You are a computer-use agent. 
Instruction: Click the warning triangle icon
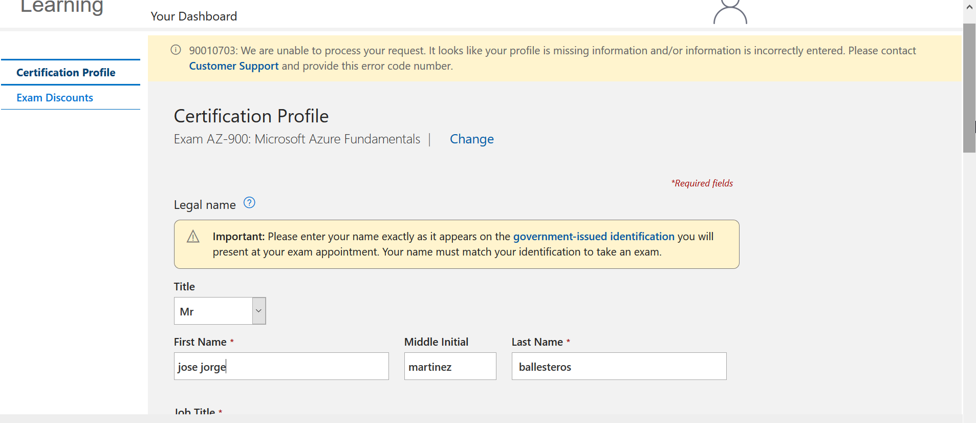(x=193, y=237)
